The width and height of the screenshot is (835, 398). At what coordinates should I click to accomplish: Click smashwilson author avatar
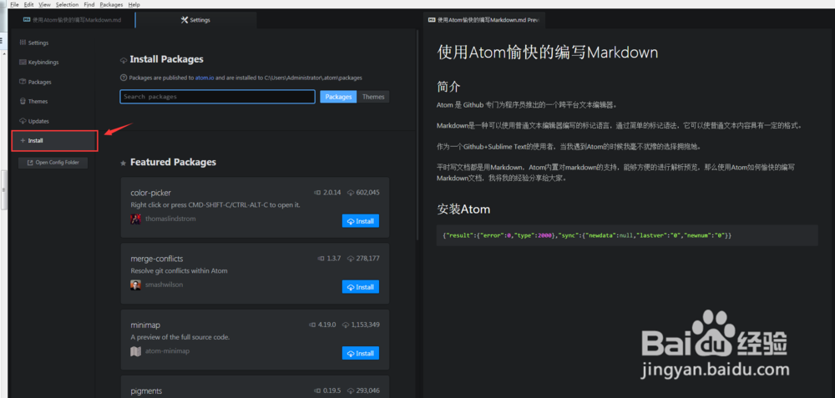click(x=135, y=285)
